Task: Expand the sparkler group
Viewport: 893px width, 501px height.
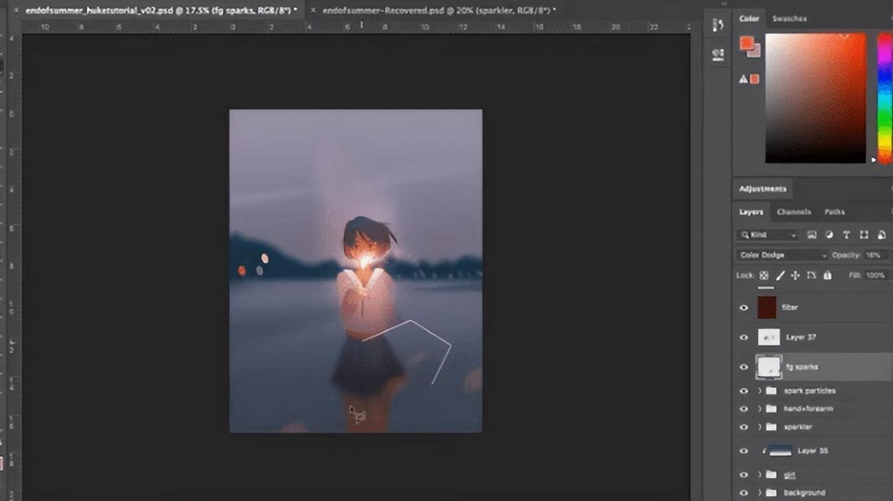Action: [x=760, y=427]
